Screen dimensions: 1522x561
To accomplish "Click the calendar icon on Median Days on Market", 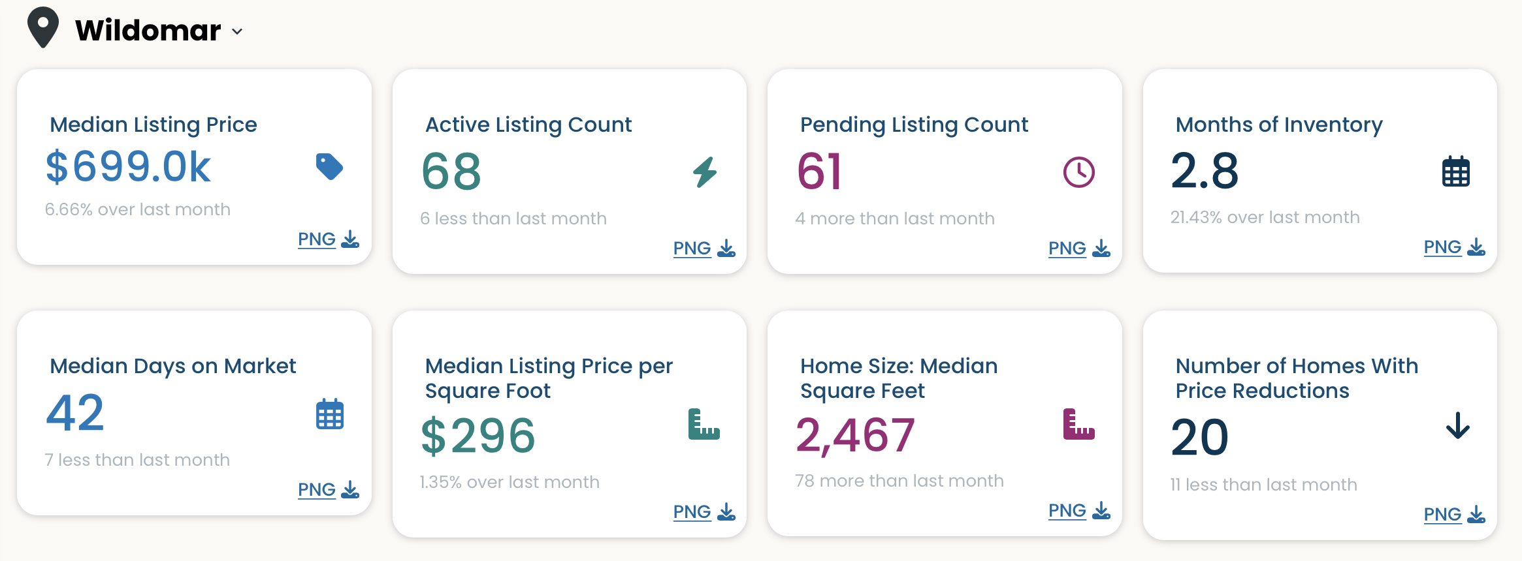I will click(x=330, y=414).
